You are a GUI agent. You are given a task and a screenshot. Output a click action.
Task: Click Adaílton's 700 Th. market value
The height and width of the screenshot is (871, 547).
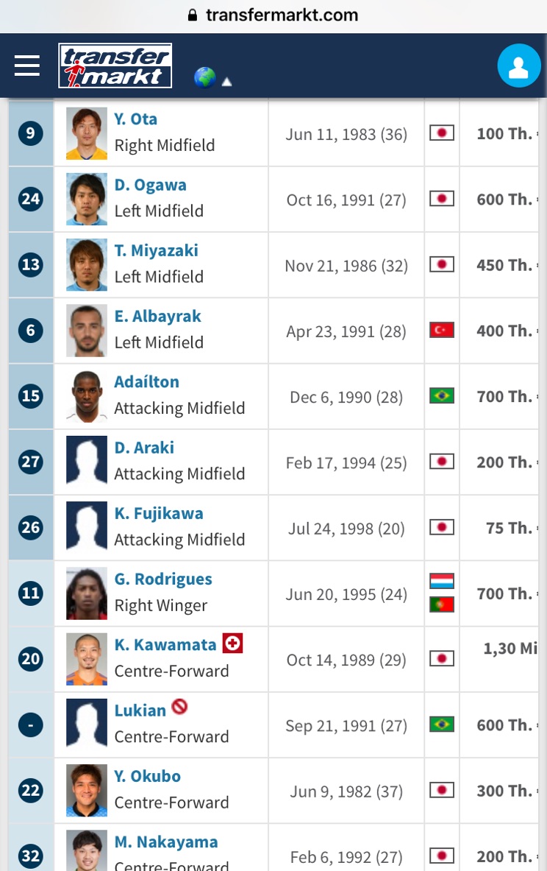tap(504, 396)
